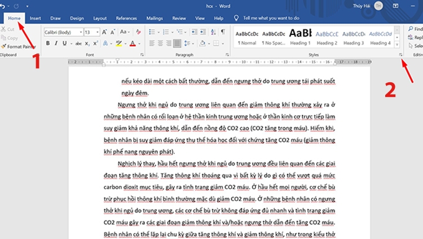
Task: Apply the yellow text highlight color
Action: click(x=118, y=43)
